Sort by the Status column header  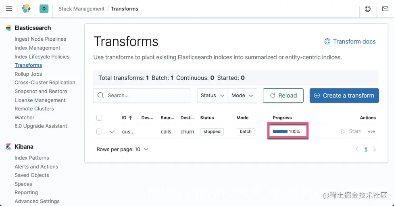point(207,118)
